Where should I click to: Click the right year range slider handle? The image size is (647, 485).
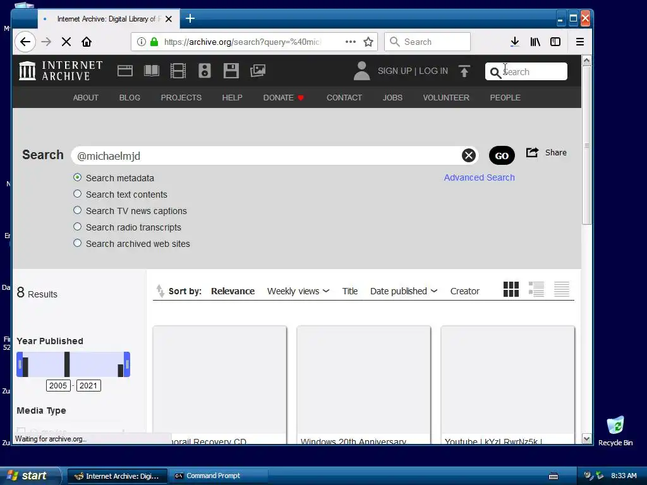[x=127, y=364]
